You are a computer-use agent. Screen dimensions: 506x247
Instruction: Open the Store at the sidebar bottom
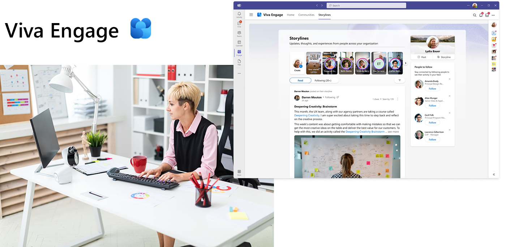click(239, 172)
